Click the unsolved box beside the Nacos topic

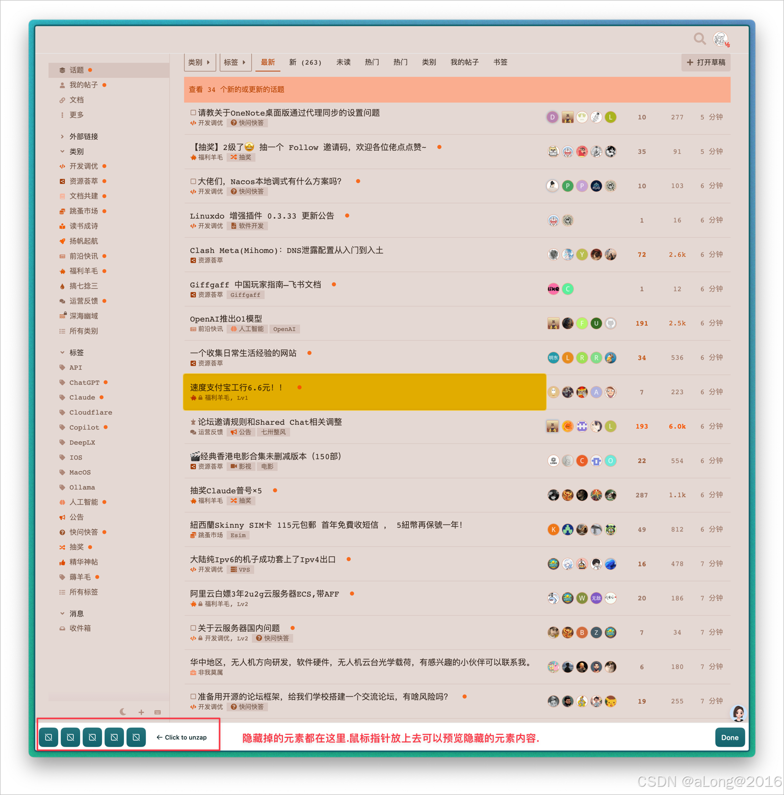[193, 181]
